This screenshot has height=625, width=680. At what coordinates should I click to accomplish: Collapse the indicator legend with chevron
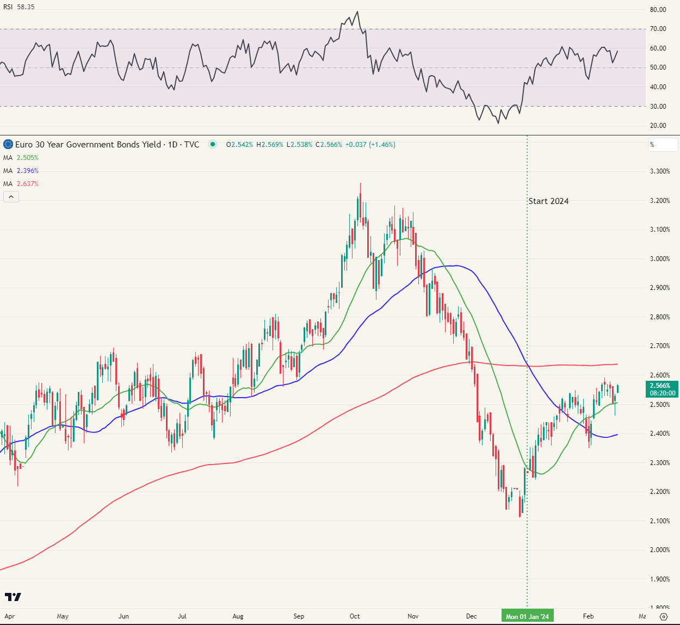[x=11, y=196]
